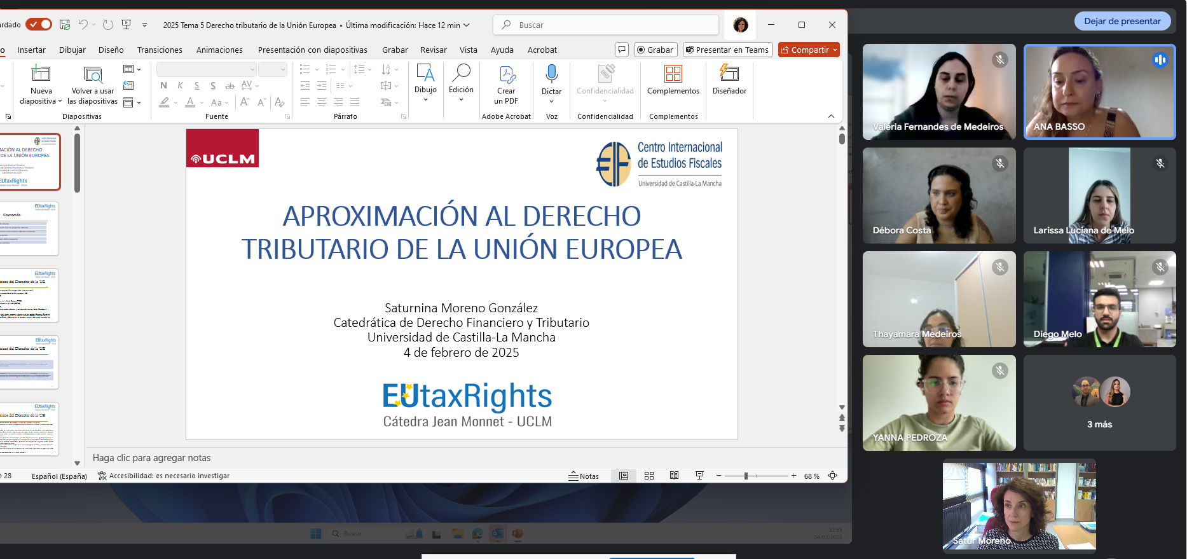This screenshot has height=559, width=1187.
Task: Click Dejar de presentar button
Action: (x=1122, y=21)
